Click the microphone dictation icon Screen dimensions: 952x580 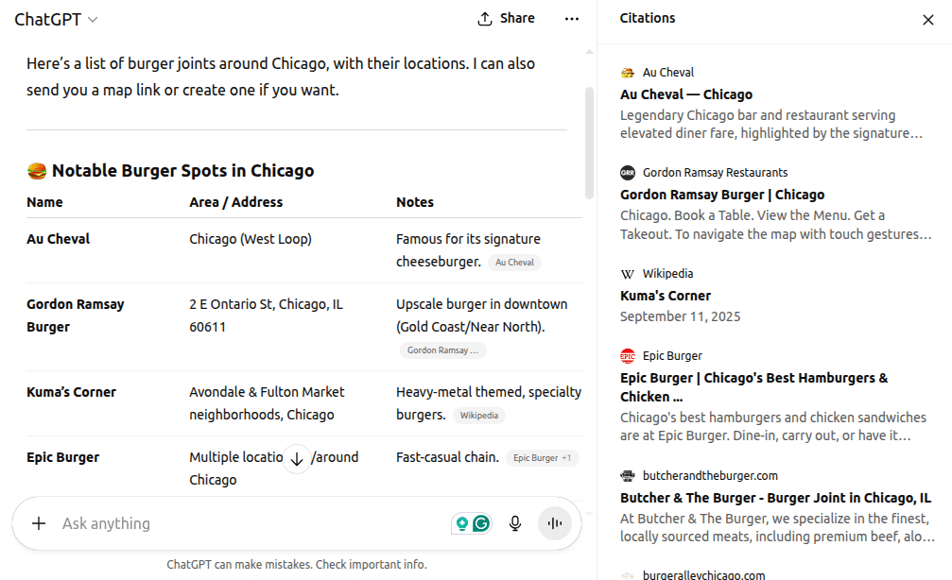coord(515,522)
